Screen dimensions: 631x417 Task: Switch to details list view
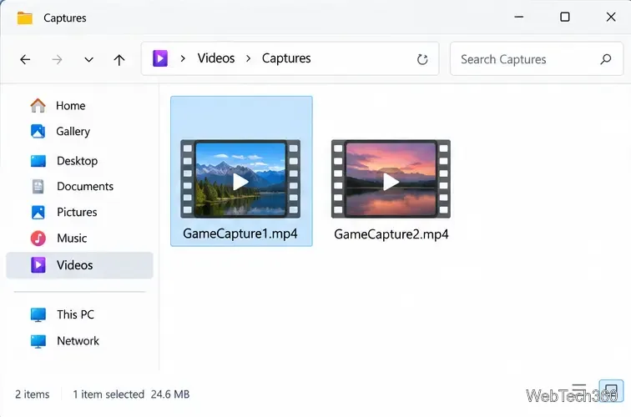pos(579,389)
